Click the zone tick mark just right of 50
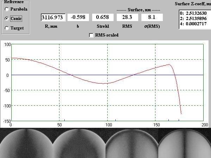 point(64,120)
